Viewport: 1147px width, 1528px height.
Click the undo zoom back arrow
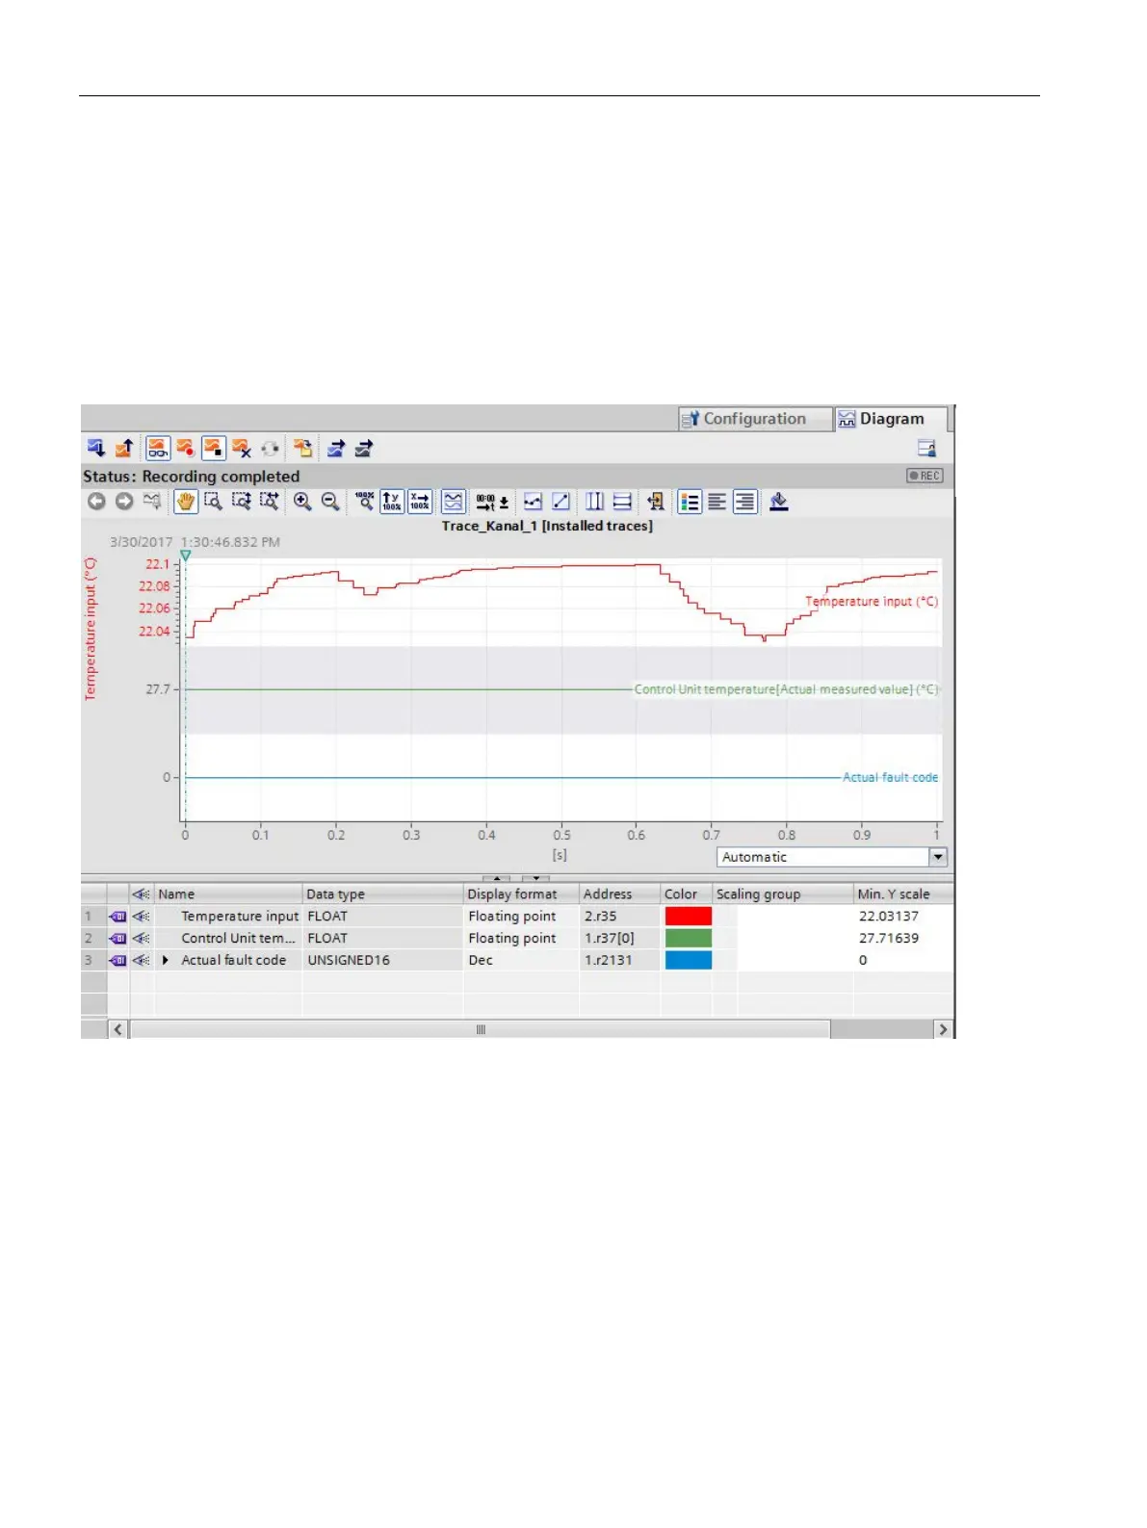pos(96,502)
